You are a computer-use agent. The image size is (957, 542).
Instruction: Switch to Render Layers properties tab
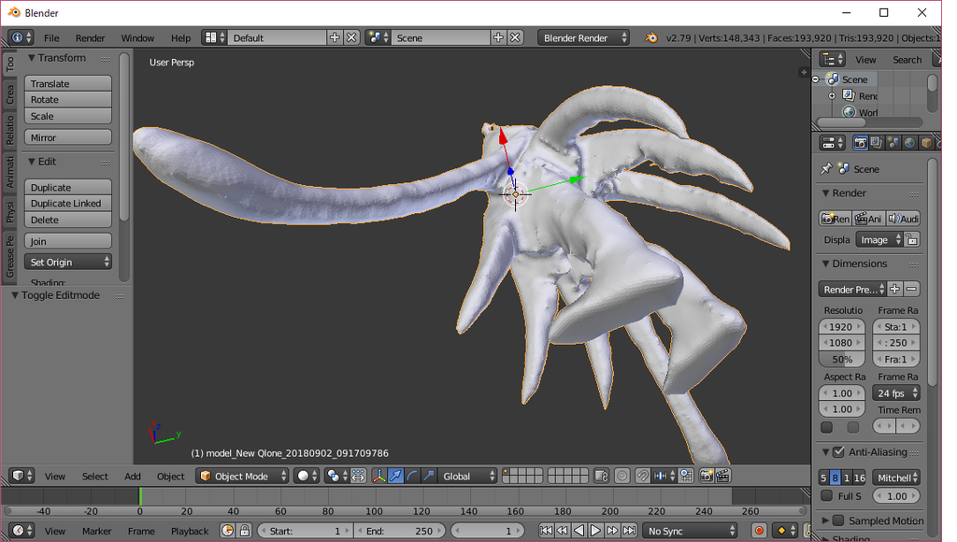point(877,143)
